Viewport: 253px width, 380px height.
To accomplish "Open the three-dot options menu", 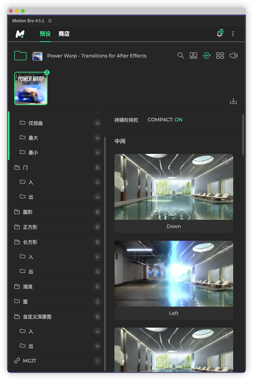I will [233, 34].
